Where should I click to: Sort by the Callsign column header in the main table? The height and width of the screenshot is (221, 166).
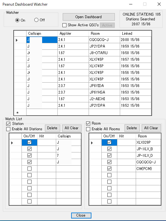click(x=42, y=33)
